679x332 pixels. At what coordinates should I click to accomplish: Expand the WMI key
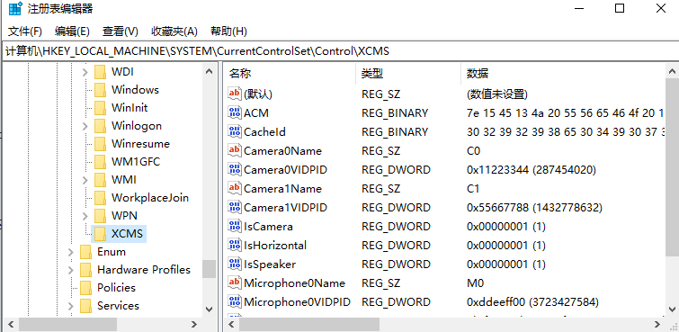point(85,179)
